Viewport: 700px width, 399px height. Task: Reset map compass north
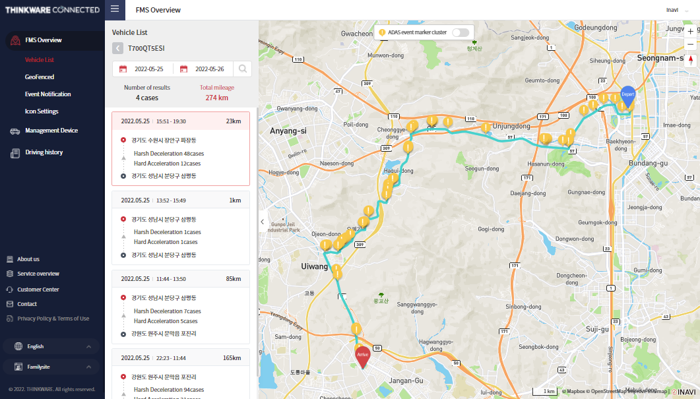click(x=690, y=60)
